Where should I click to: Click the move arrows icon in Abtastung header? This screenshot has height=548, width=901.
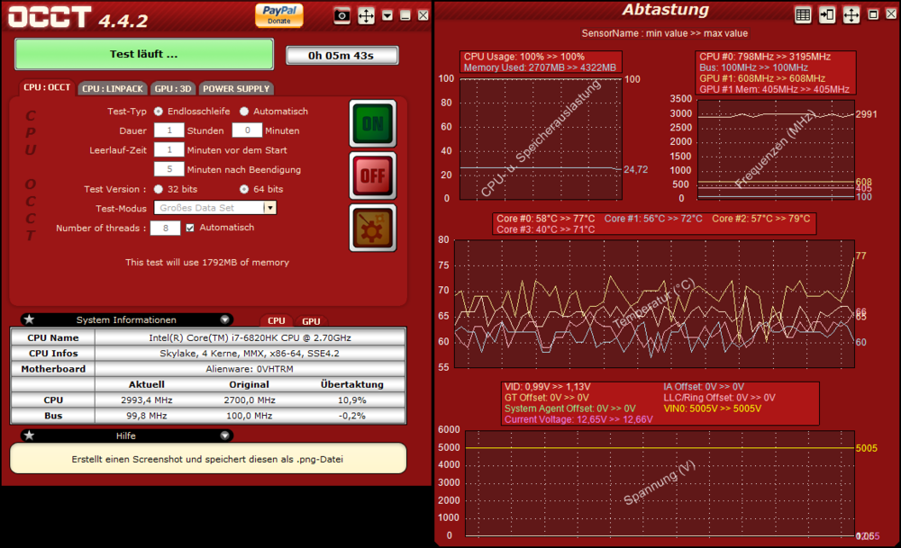tap(851, 14)
